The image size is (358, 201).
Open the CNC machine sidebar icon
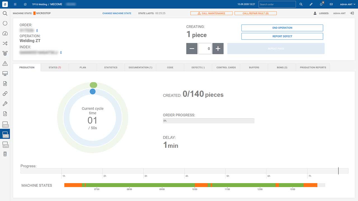point(5,124)
